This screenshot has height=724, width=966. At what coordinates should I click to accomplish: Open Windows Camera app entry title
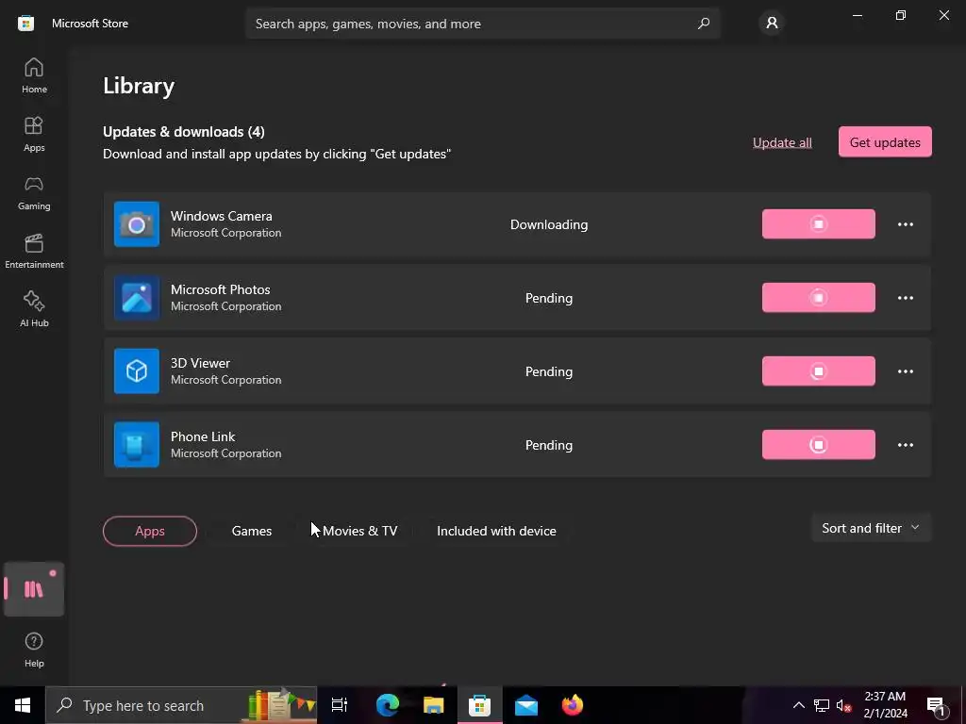coord(221,216)
